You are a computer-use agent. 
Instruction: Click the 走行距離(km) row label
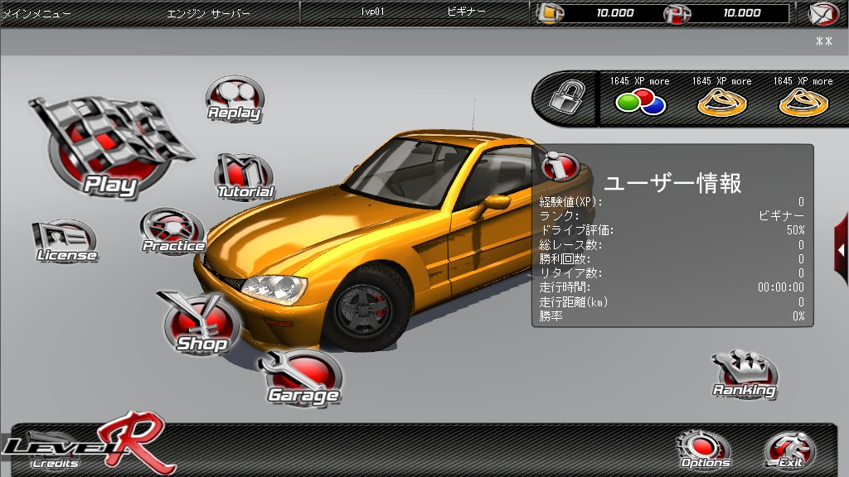(x=574, y=301)
